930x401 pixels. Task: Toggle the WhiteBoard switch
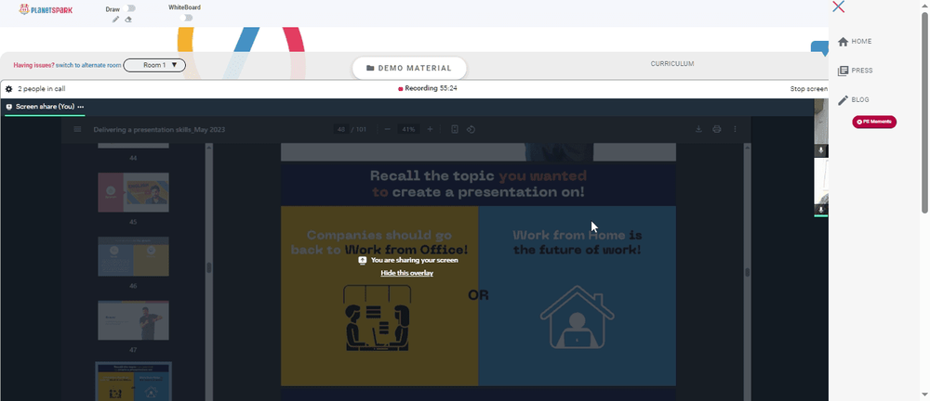[188, 18]
